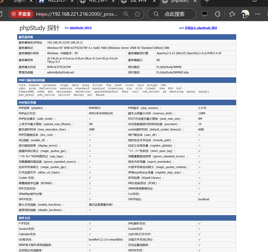Click absolute path D:/phpStudy/WWW

coord(169,67)
